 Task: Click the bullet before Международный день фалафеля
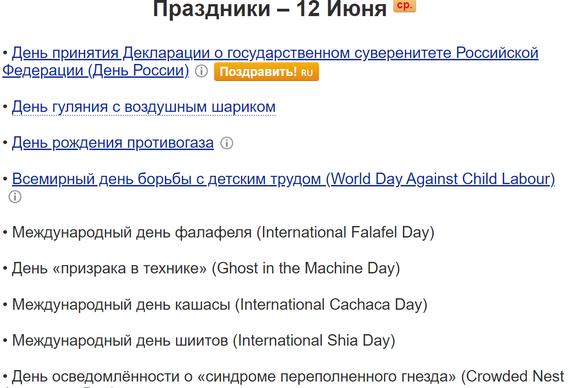point(5,232)
